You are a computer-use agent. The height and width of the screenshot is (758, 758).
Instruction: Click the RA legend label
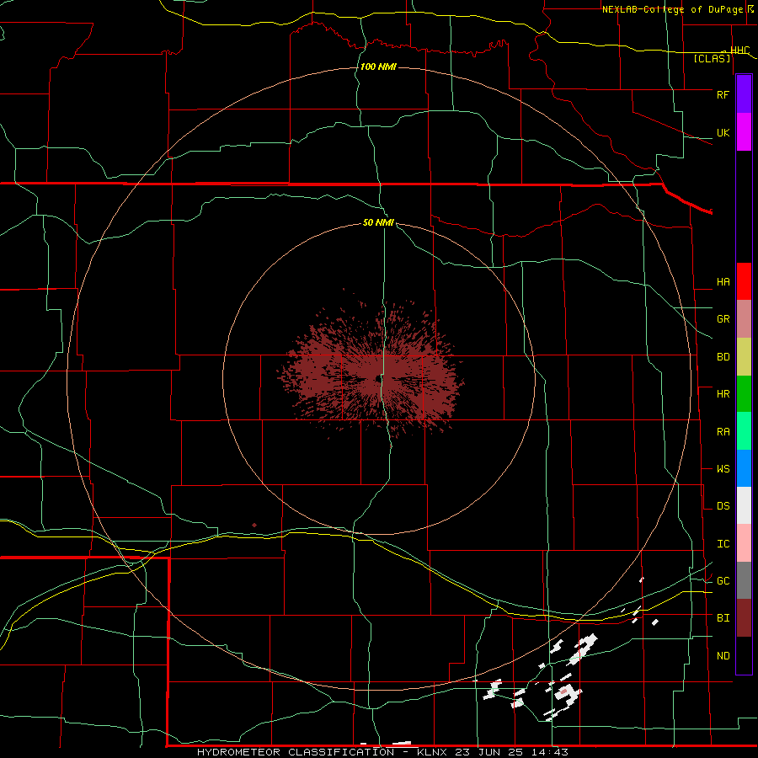click(x=723, y=432)
